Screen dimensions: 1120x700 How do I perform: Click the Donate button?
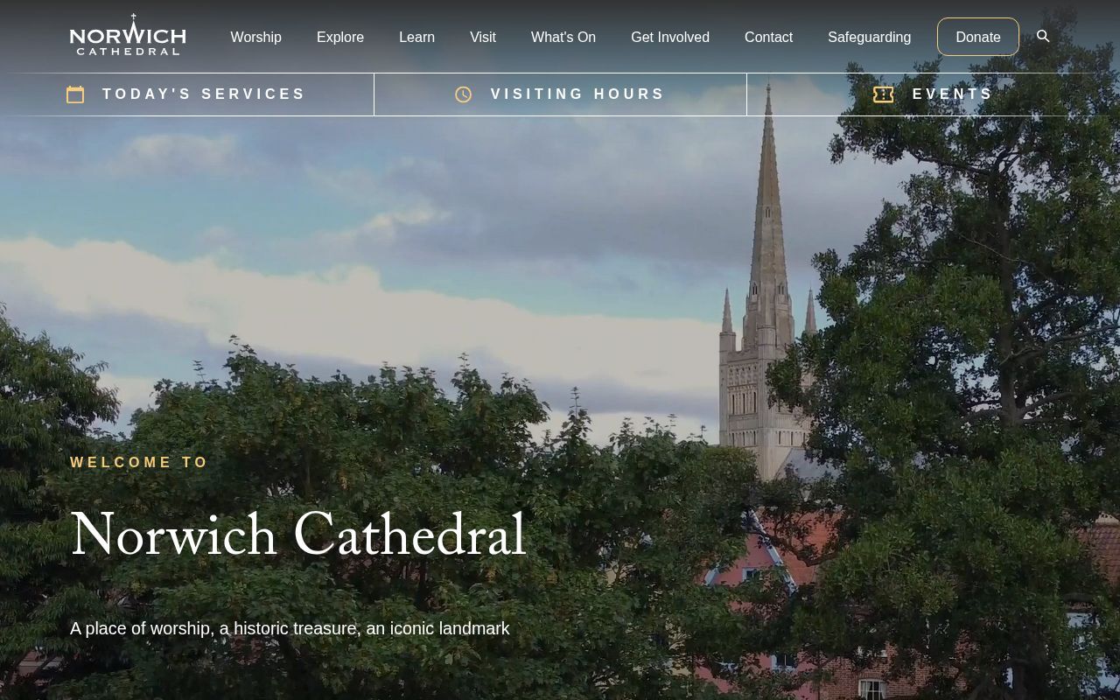978,37
